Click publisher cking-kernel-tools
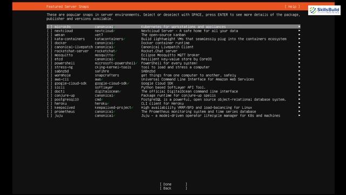This screenshot has height=195, width=346. coord(113,67)
